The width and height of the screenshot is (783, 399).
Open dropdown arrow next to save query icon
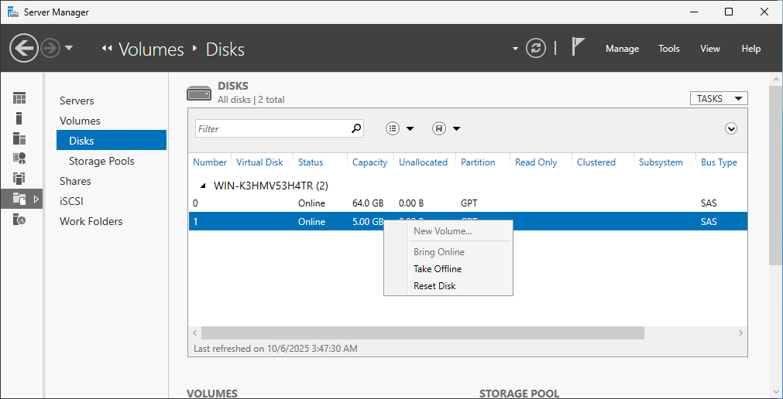pyautogui.click(x=456, y=129)
